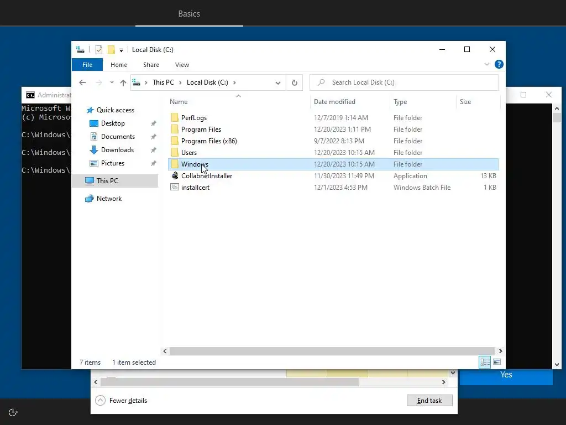This screenshot has height=425, width=566.
Task: Click the PerfLogs date 12/7/2019 1:14 AM
Action: click(x=340, y=117)
